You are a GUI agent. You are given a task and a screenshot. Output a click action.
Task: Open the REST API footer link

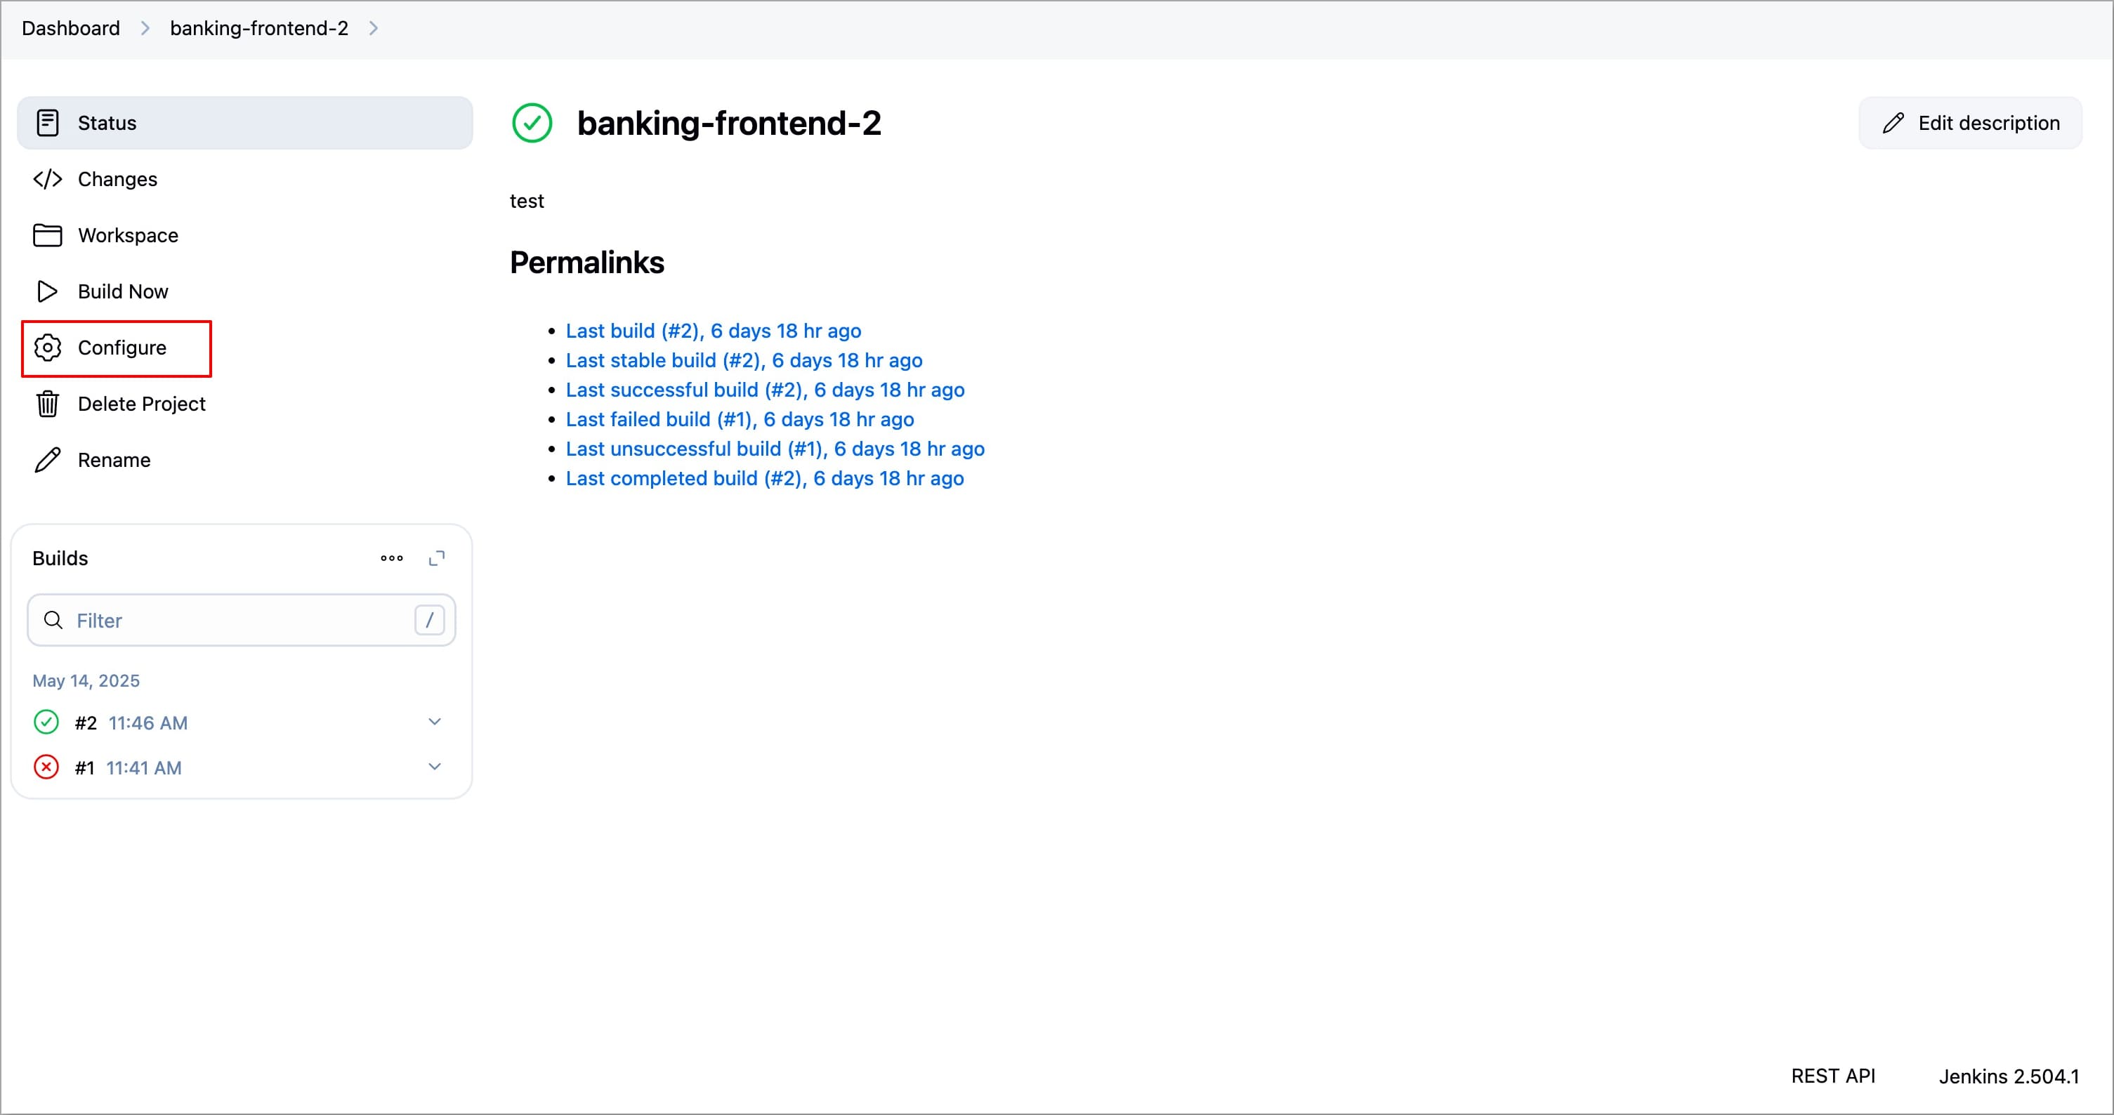(x=1832, y=1076)
